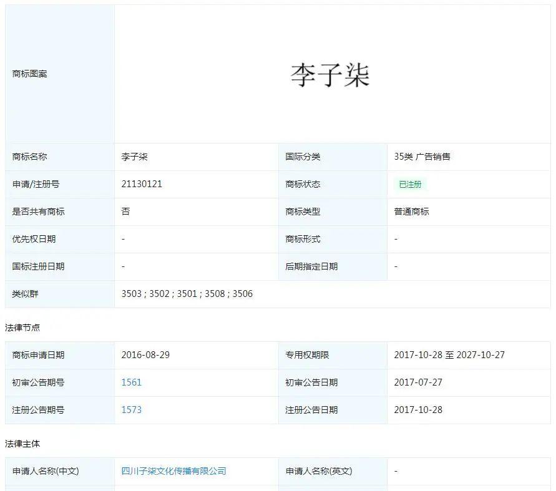
Task: Click the 申请人名称(英文) label
Action: coord(319,471)
